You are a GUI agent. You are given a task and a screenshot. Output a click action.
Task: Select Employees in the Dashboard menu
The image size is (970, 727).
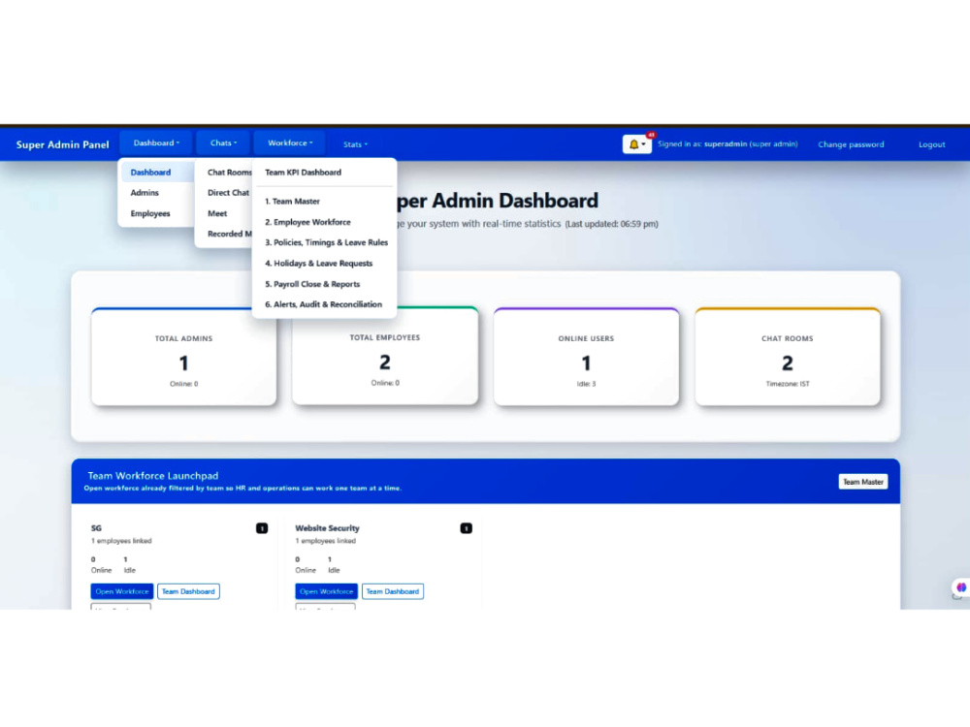(150, 214)
